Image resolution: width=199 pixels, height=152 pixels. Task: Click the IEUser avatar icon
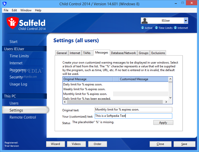coord(145,21)
